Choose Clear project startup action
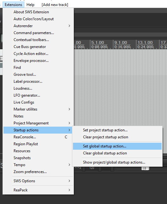Viewport: 167px width, 204px height. (117, 137)
